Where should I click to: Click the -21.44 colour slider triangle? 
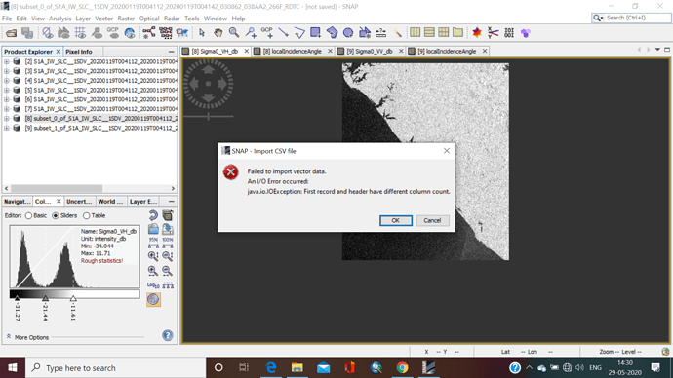coord(45,297)
